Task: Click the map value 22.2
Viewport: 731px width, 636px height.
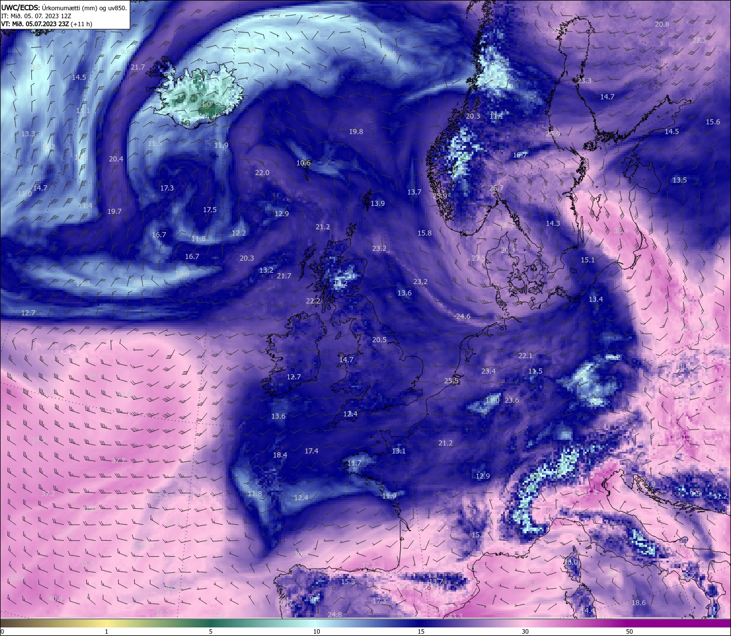Action: [x=313, y=301]
